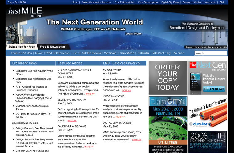This screenshot has width=234, height=153.
Task: Open Product Showcase navigation item
Action: coord(58,53)
